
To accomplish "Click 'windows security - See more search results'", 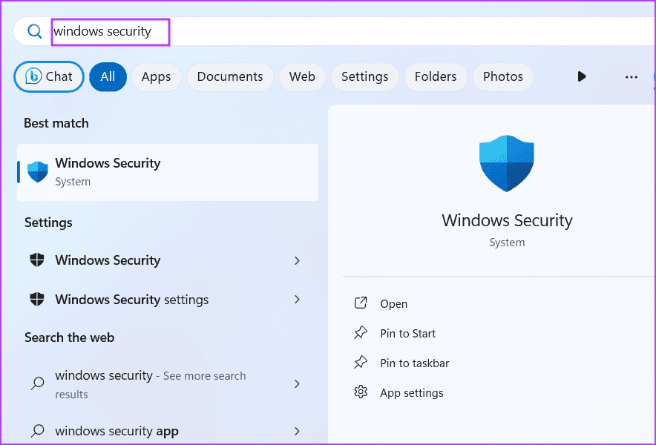I will click(x=168, y=384).
